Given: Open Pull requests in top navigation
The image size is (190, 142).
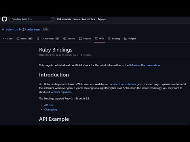Looking at the screenshot, I should pos(64,19).
